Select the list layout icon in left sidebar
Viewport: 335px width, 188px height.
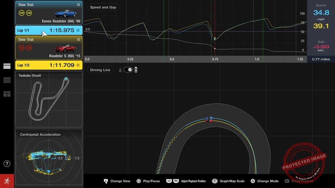[x=7, y=80]
